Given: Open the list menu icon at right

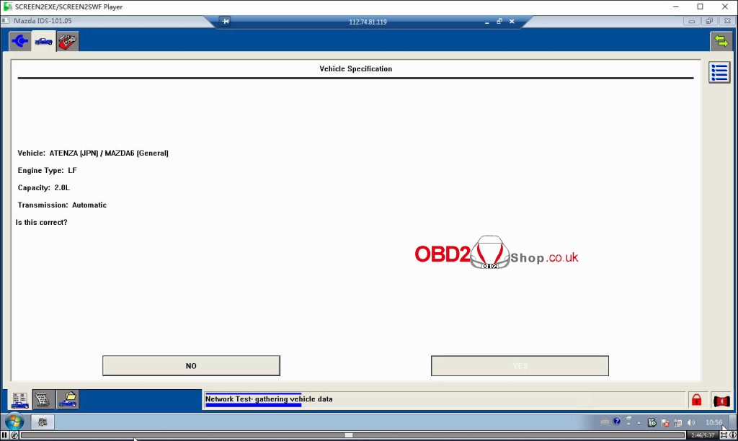Looking at the screenshot, I should [x=719, y=72].
